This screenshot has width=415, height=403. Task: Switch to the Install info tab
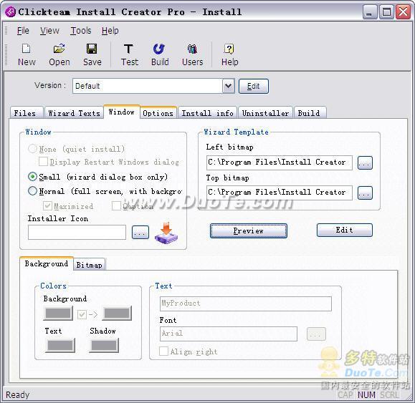(x=208, y=113)
